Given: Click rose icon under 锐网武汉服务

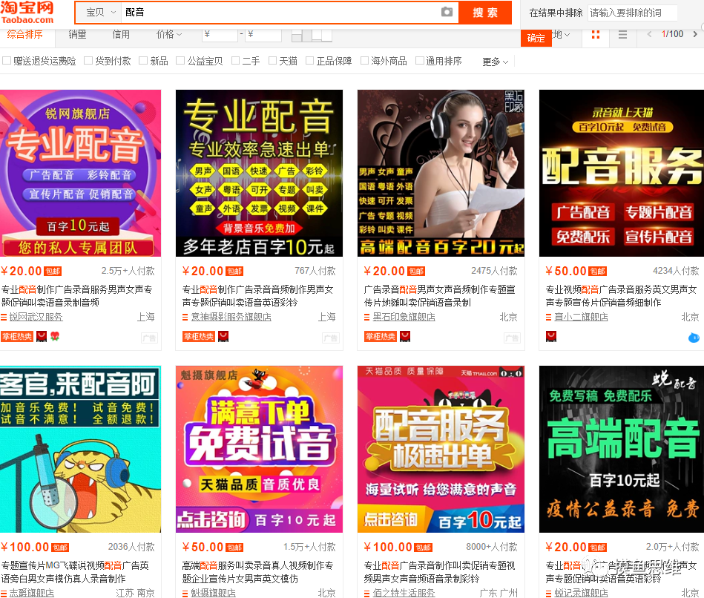Looking at the screenshot, I should point(55,337).
